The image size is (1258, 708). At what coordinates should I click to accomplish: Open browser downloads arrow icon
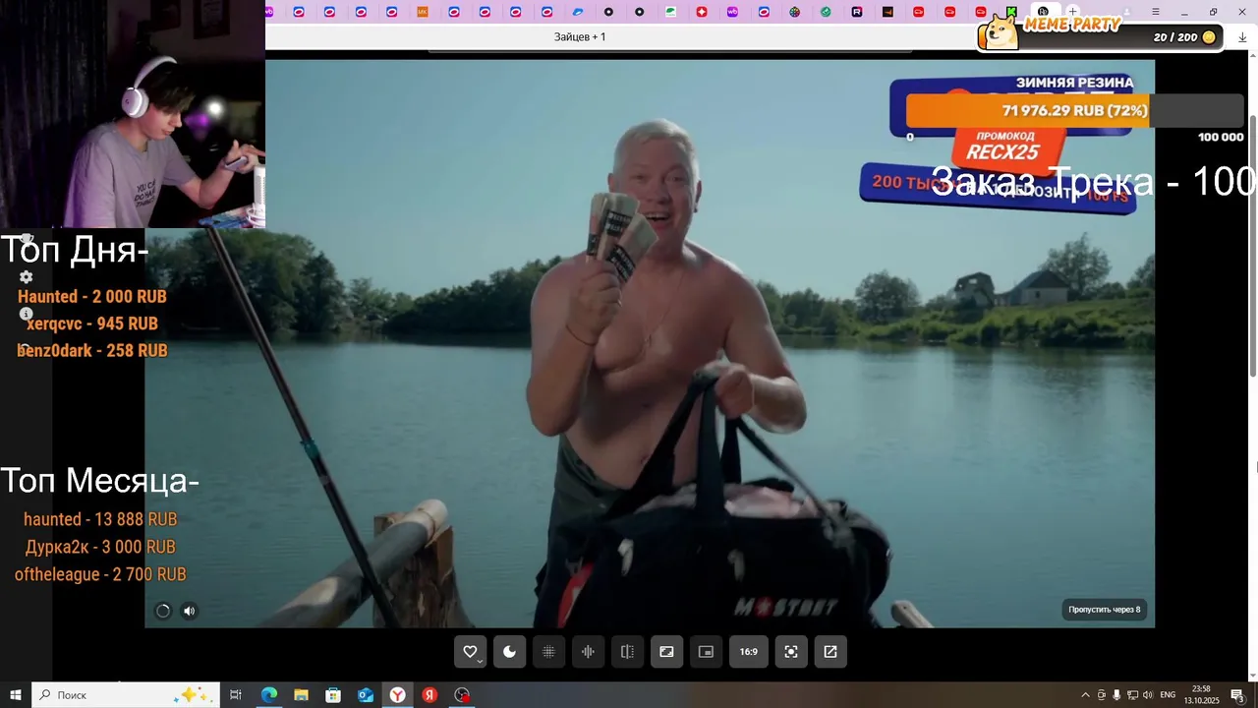click(1242, 37)
